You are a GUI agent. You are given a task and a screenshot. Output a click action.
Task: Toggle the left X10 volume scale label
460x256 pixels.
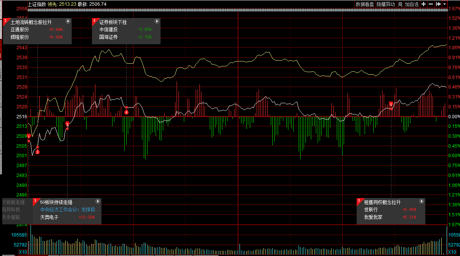pos(23,252)
